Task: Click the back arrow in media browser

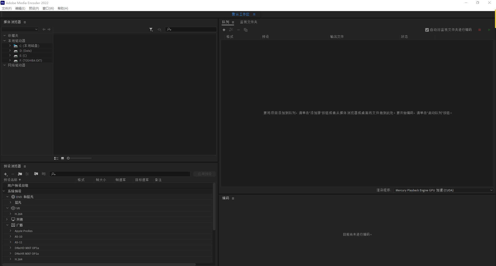Action: tap(44, 29)
